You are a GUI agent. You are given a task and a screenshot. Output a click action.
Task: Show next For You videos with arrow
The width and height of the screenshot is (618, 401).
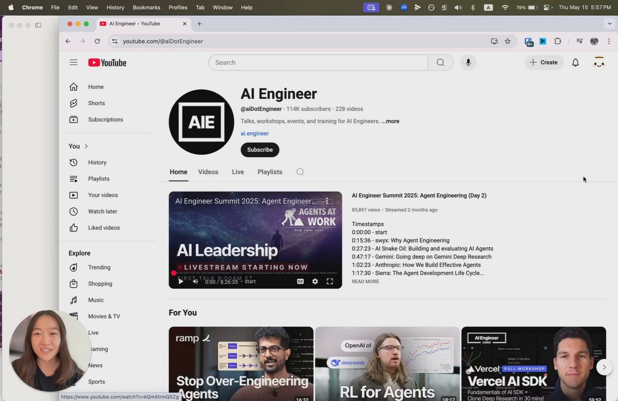(x=604, y=367)
